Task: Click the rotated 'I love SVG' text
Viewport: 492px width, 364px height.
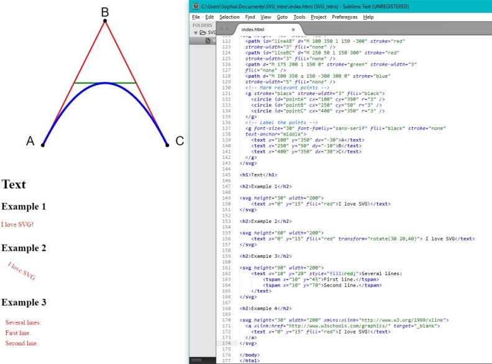Action: (22, 271)
